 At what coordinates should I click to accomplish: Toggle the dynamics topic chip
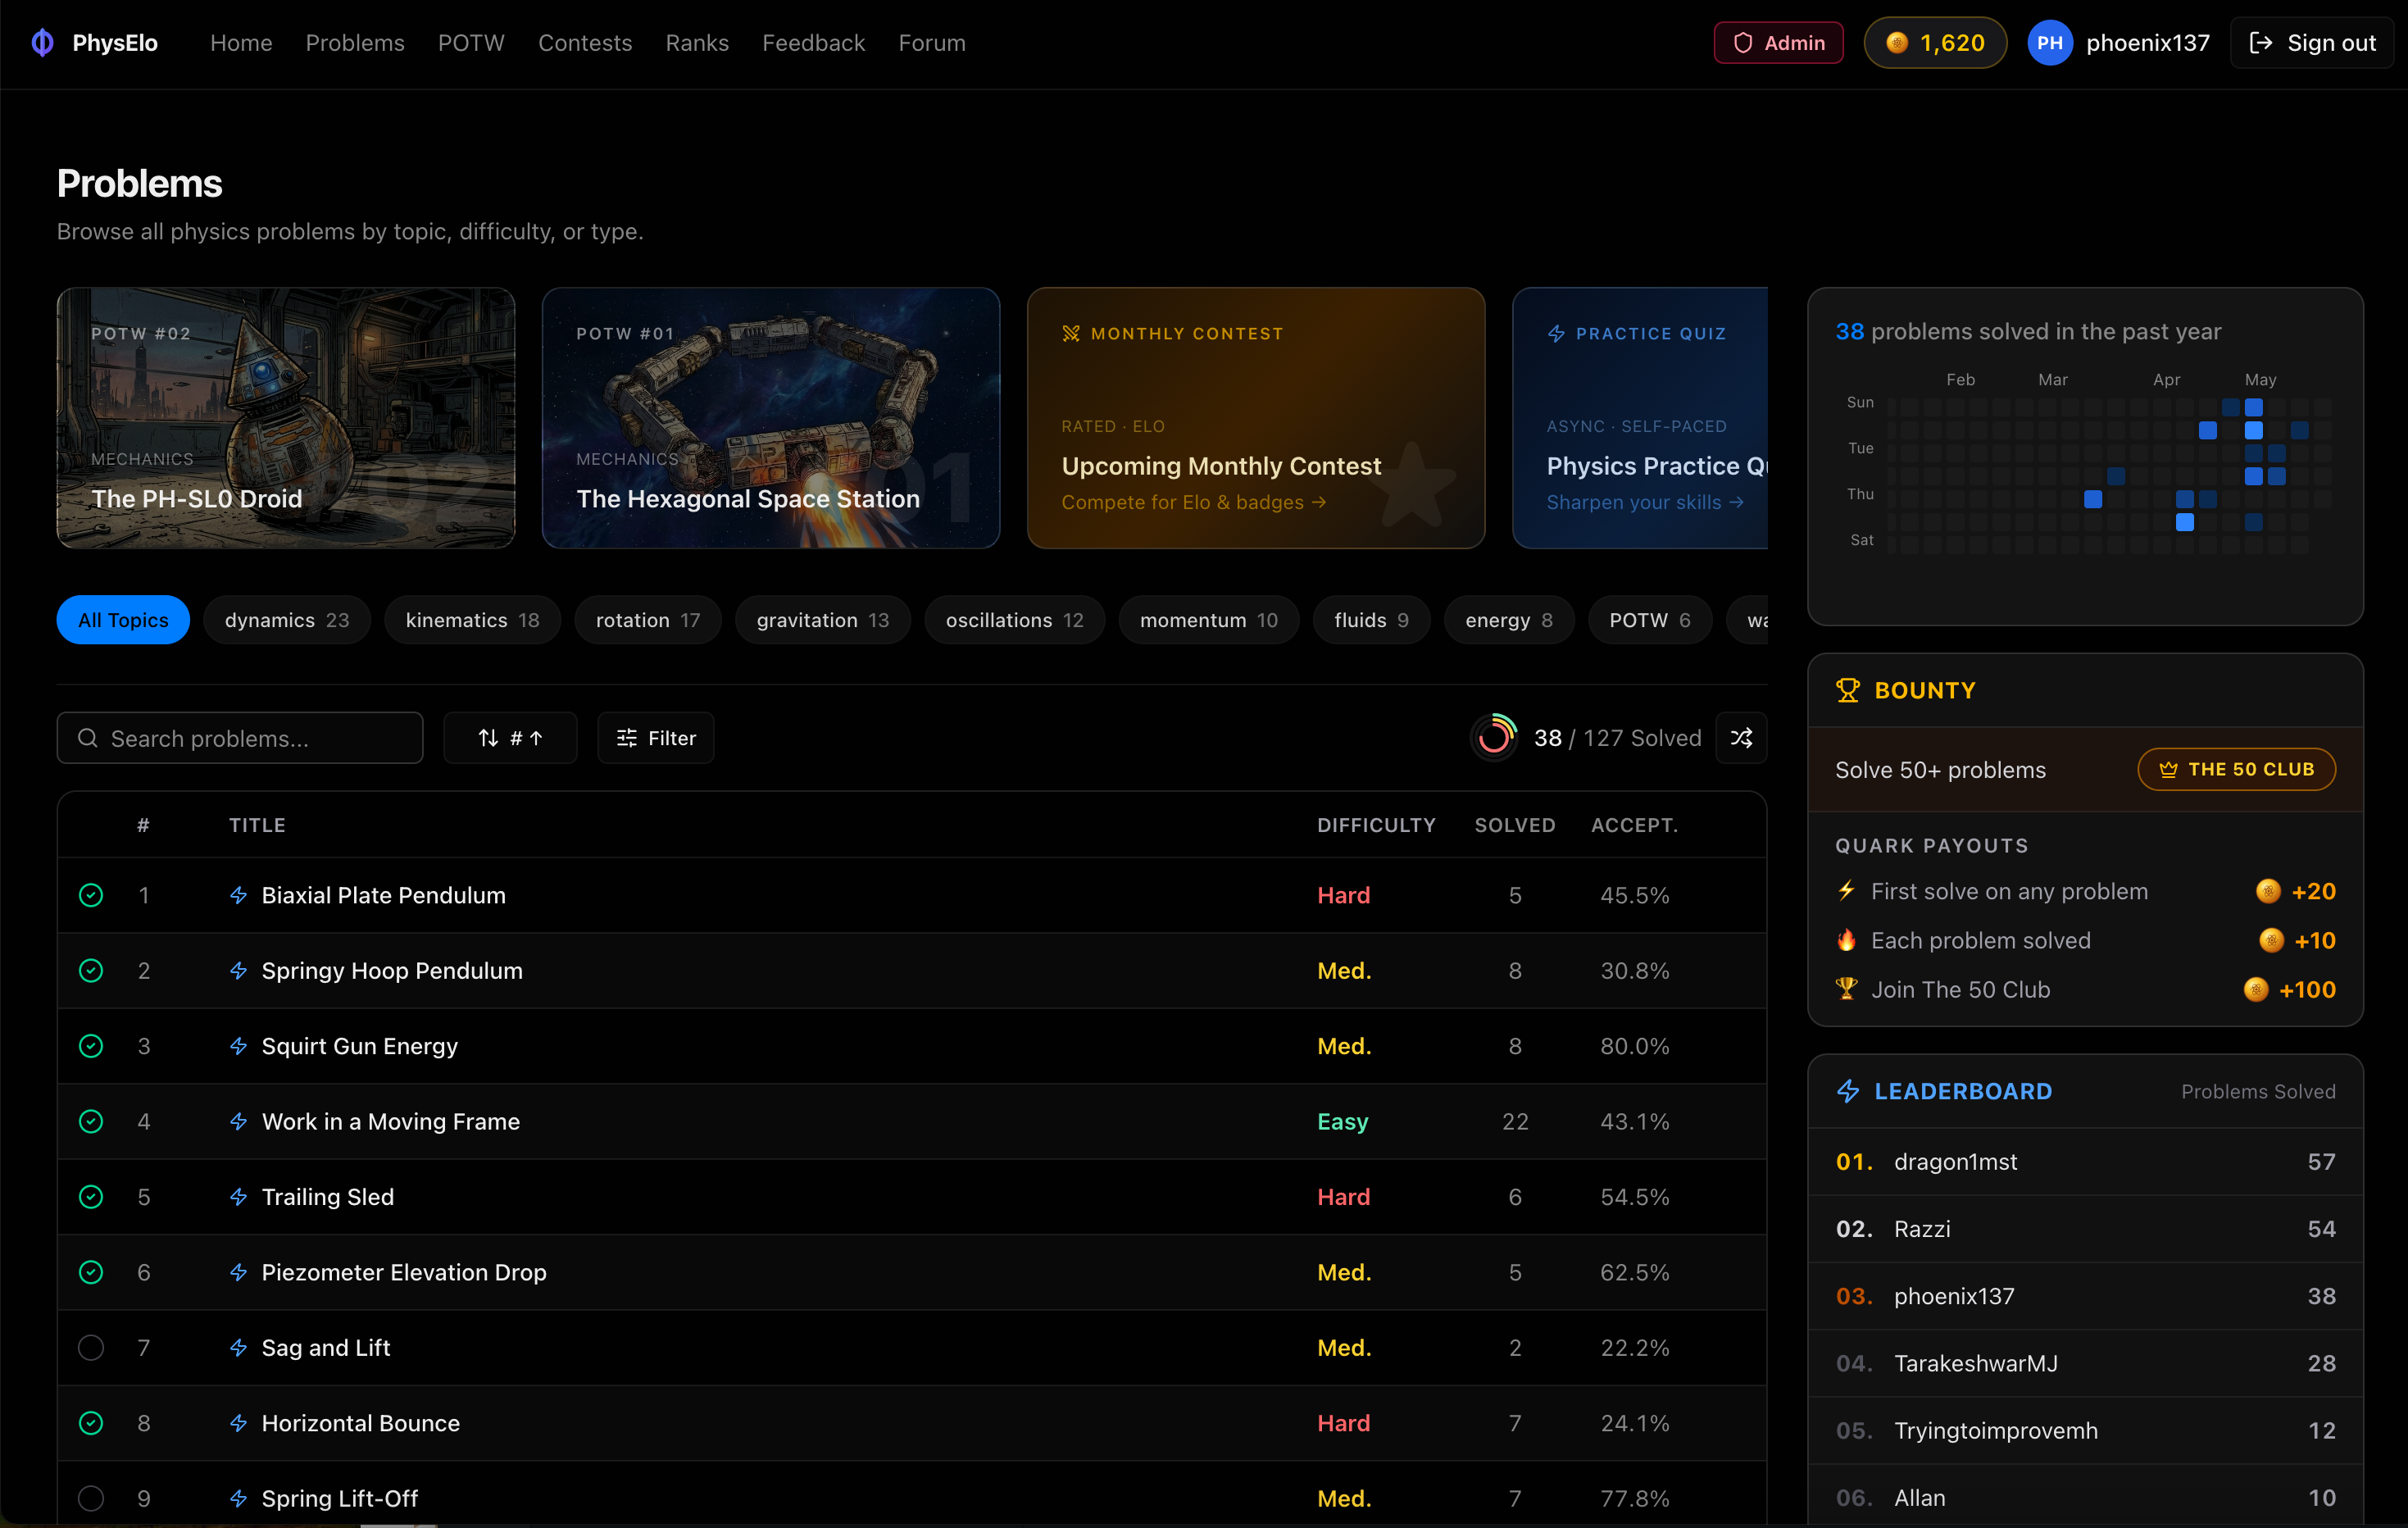pos(286,620)
